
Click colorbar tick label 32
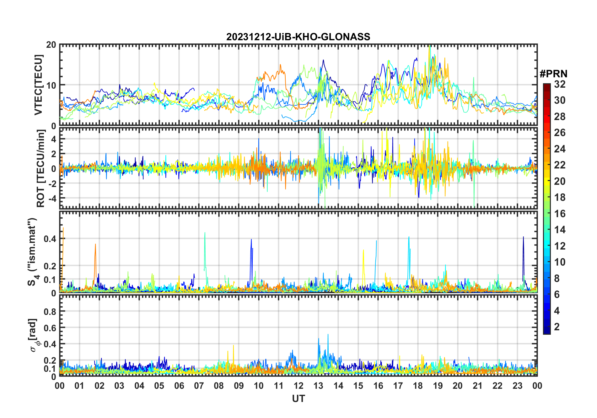coord(560,84)
